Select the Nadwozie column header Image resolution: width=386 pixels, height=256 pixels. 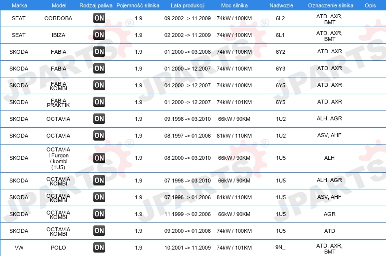[281, 5]
